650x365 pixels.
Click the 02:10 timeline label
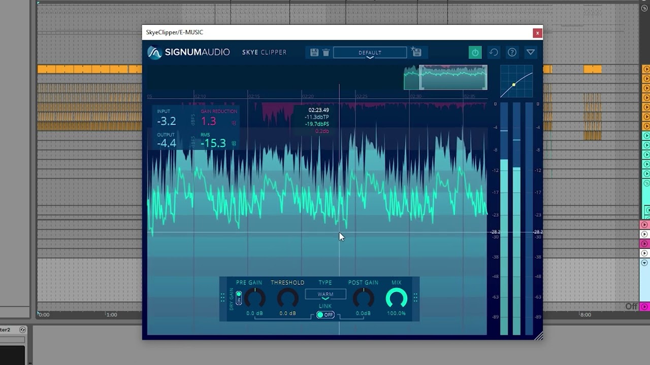pyautogui.click(x=200, y=96)
